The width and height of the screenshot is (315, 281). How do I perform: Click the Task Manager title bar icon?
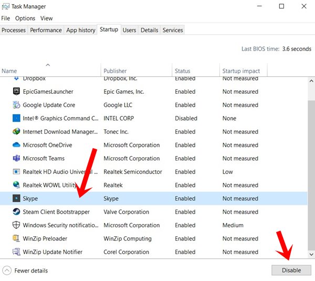[x=5, y=7]
